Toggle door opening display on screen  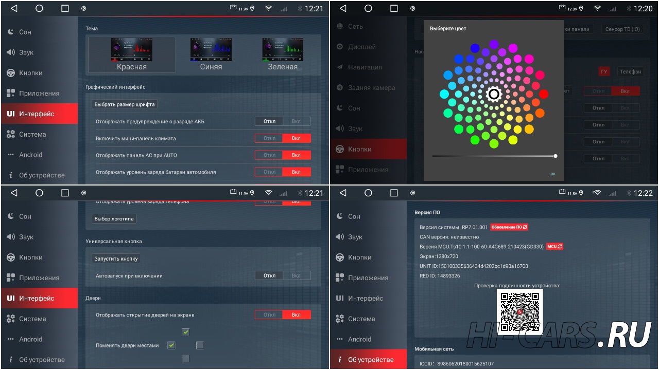coord(283,314)
